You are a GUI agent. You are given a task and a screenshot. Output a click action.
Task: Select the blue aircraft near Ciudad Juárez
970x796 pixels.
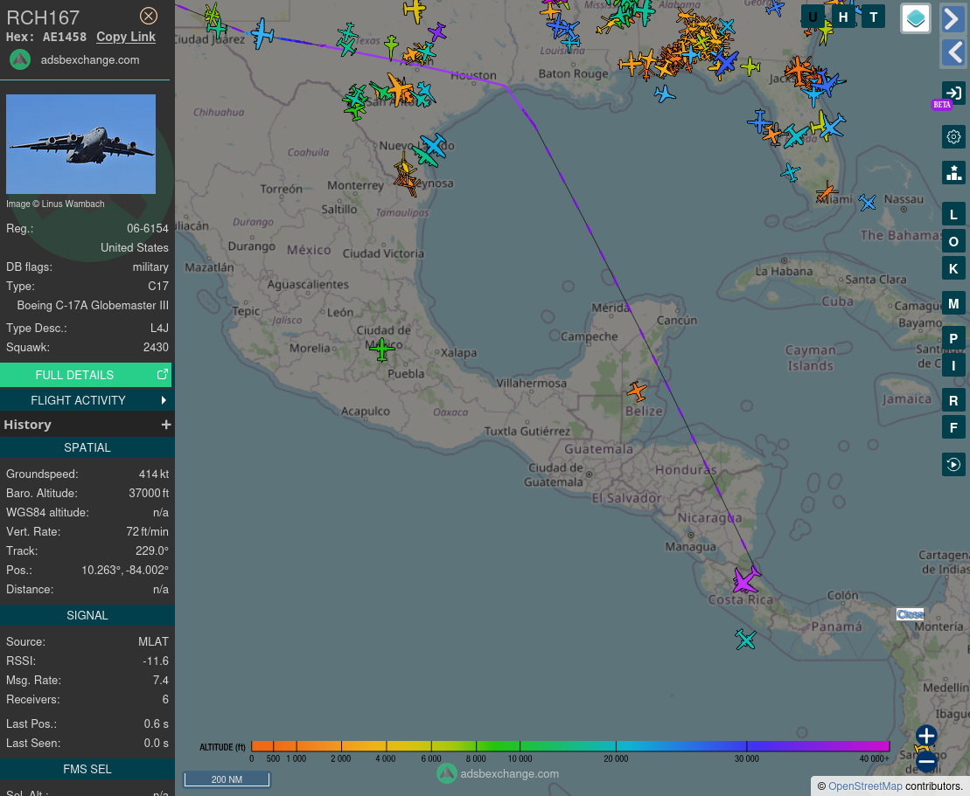[262, 32]
